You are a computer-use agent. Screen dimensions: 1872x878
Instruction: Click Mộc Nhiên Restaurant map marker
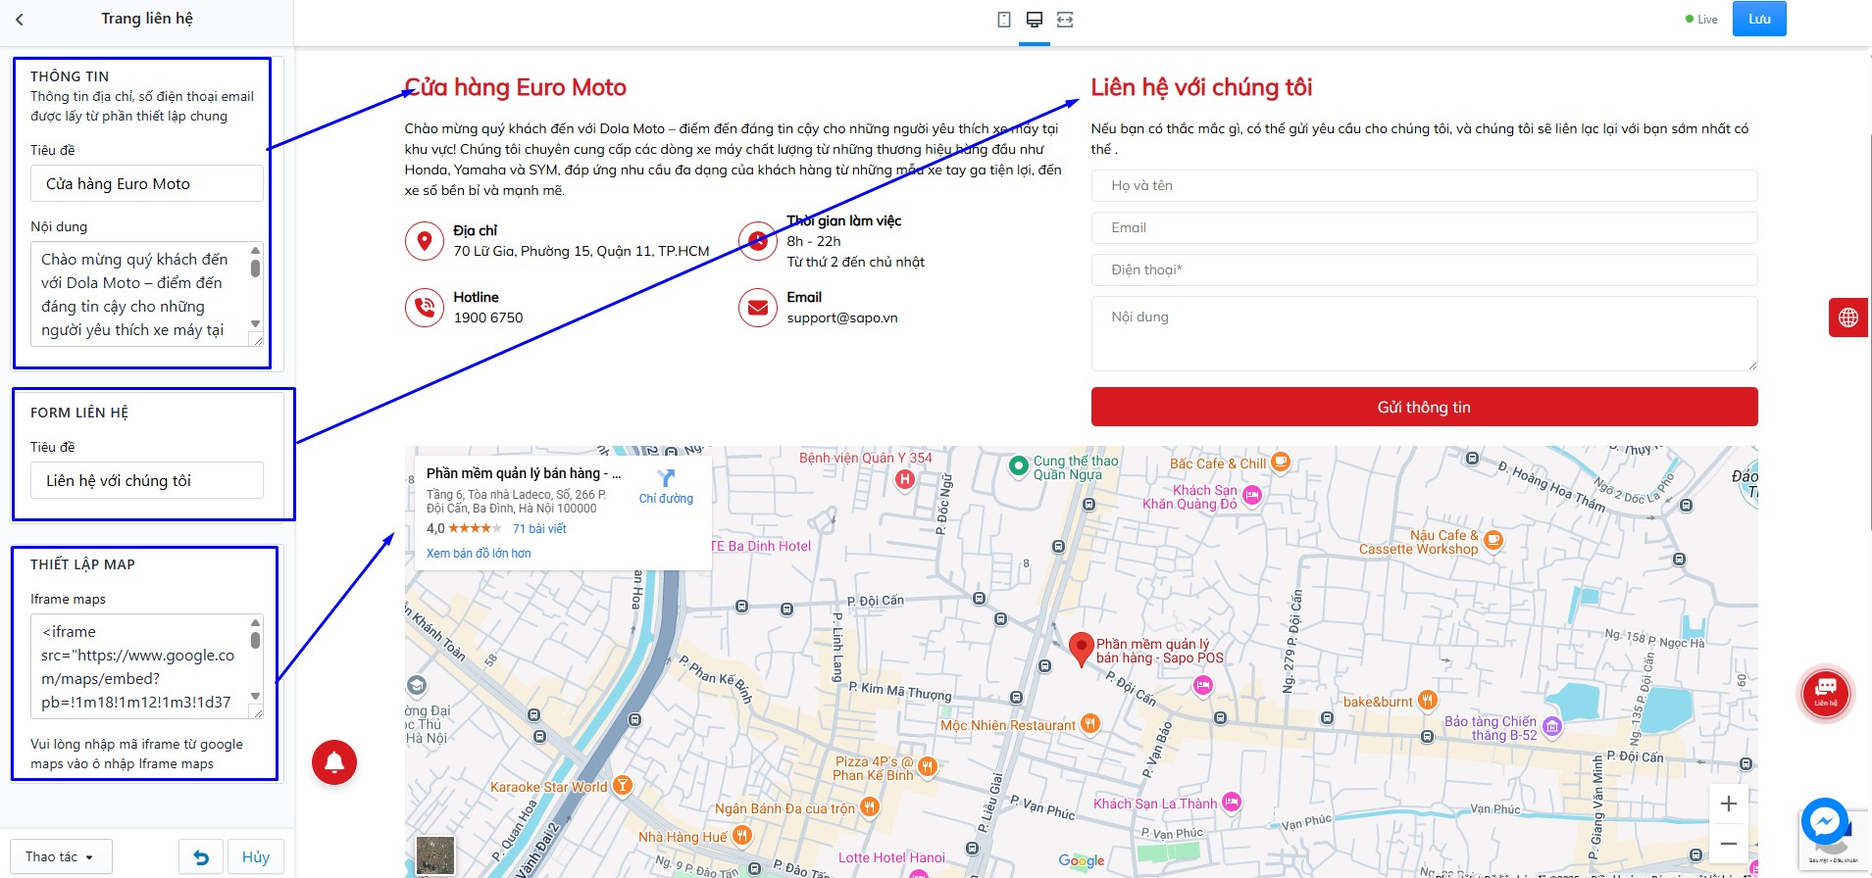coord(1090,723)
